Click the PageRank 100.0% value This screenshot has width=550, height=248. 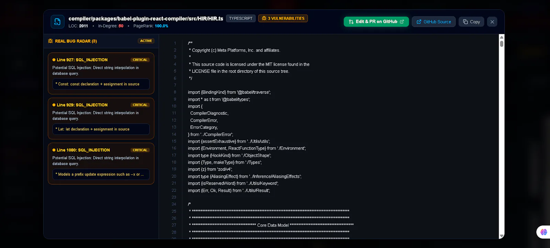pyautogui.click(x=161, y=26)
